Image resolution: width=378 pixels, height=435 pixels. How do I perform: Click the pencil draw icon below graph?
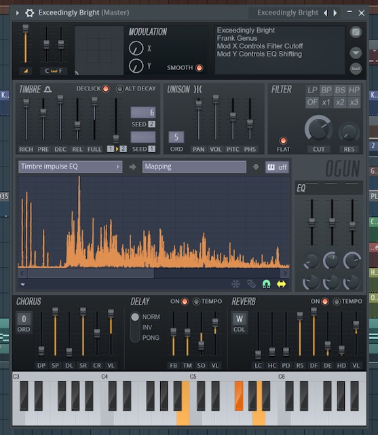point(251,284)
